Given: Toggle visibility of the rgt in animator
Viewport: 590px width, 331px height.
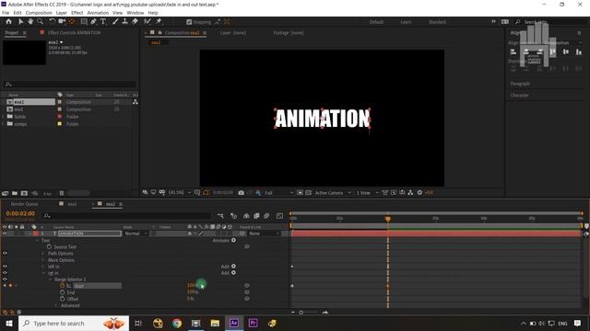Looking at the screenshot, I should pos(5,273).
